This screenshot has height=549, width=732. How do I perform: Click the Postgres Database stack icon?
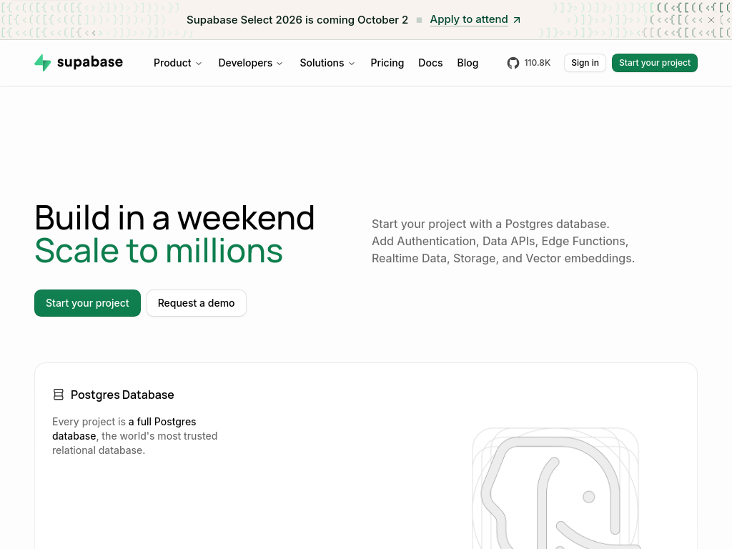click(59, 395)
